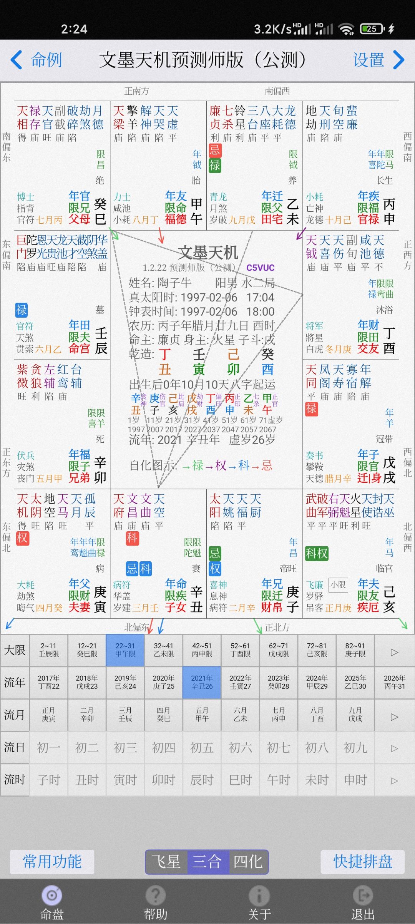Image resolution: width=415 pixels, height=924 pixels.
Task: Select 大限 52~61 丁酉限
Action: (x=240, y=650)
